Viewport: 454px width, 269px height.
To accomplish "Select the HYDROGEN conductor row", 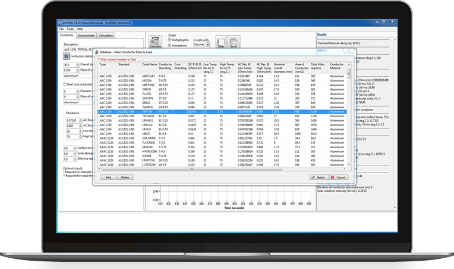I will 222,151.
